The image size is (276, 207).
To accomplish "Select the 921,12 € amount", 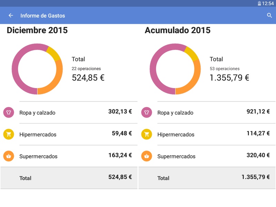I will (x=258, y=111).
